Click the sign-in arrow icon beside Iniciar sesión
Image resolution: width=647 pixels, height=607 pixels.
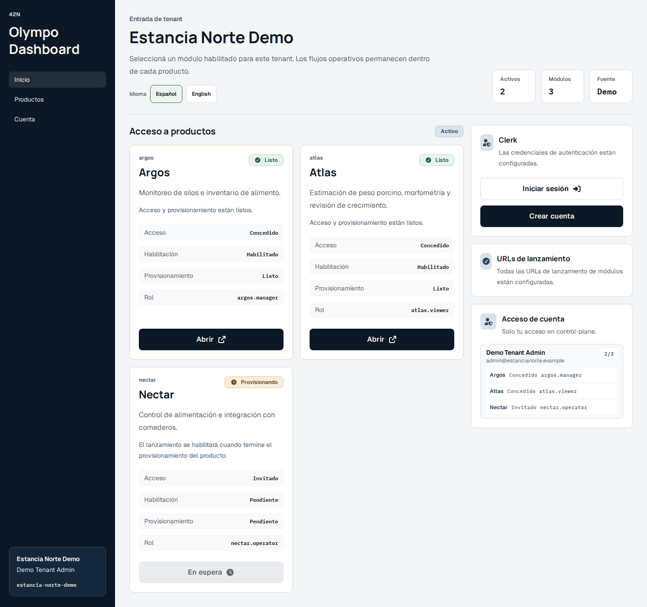(x=577, y=189)
